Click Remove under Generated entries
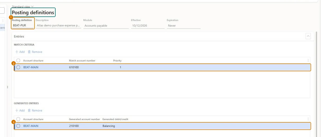 click(x=35, y=110)
